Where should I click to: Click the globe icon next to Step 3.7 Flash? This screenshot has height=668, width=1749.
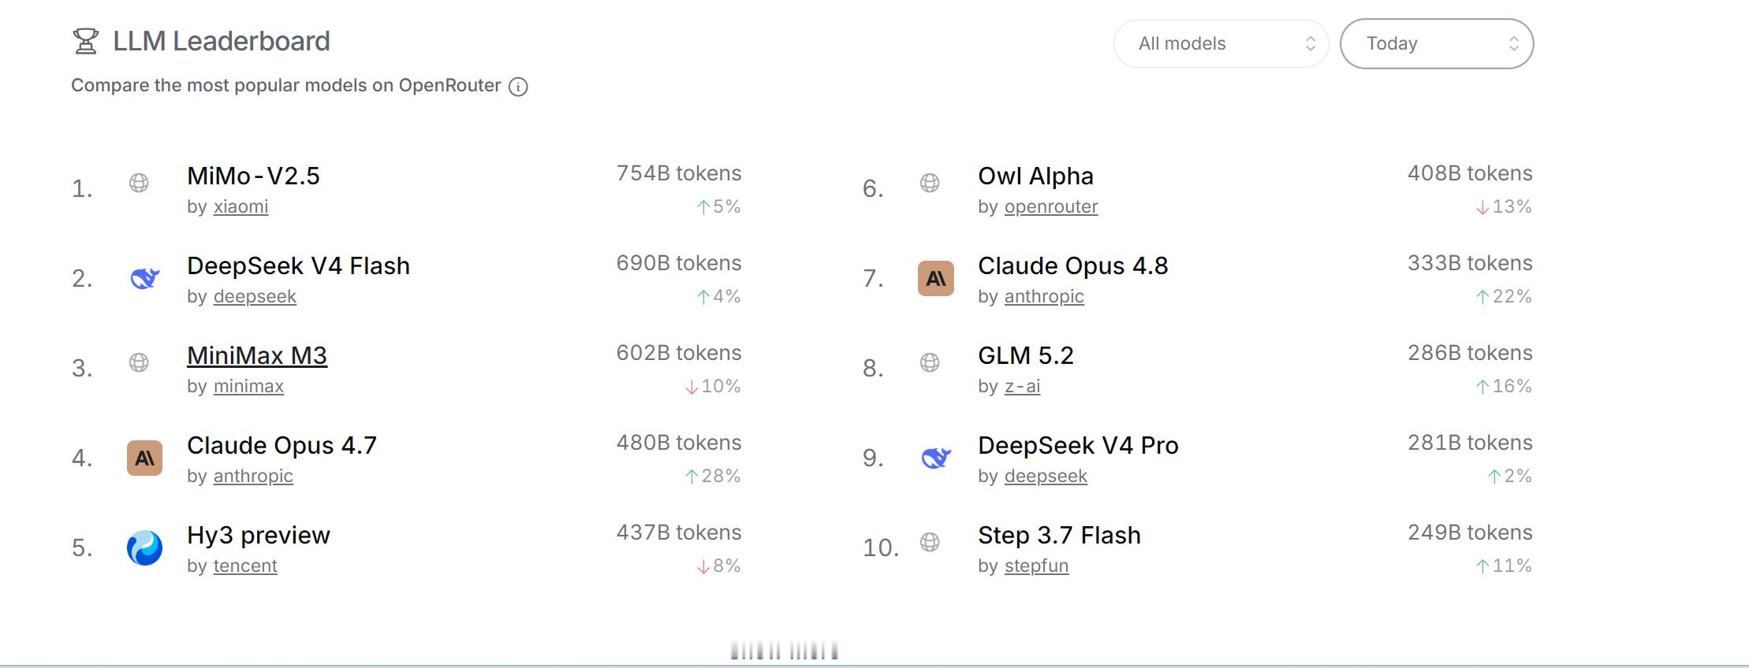[930, 542]
